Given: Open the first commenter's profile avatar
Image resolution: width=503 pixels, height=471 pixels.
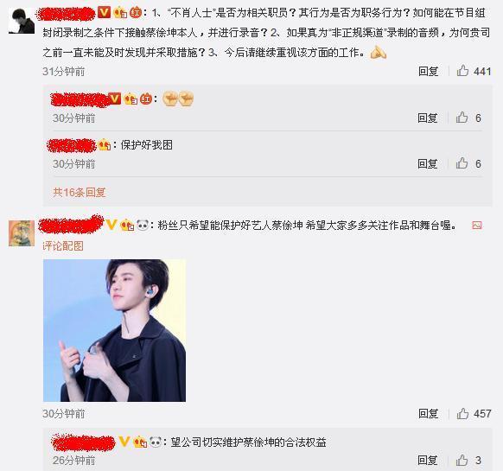Looking at the screenshot, I should click(22, 21).
